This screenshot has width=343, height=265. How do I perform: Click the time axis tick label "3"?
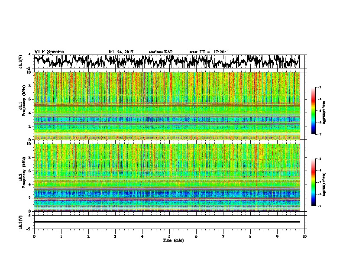[x=115, y=236]
